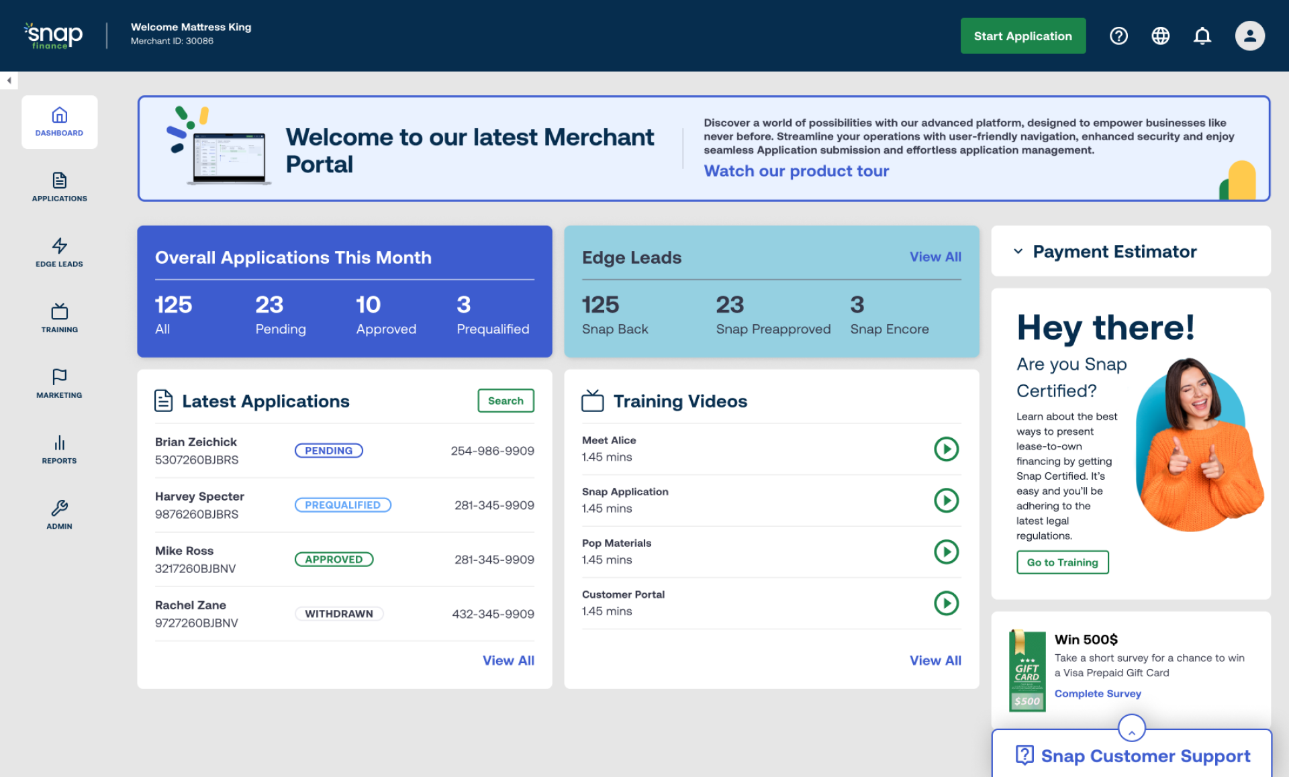The height and width of the screenshot is (777, 1289).
Task: Collapse the left sidebar with the arrow
Action: pos(9,80)
